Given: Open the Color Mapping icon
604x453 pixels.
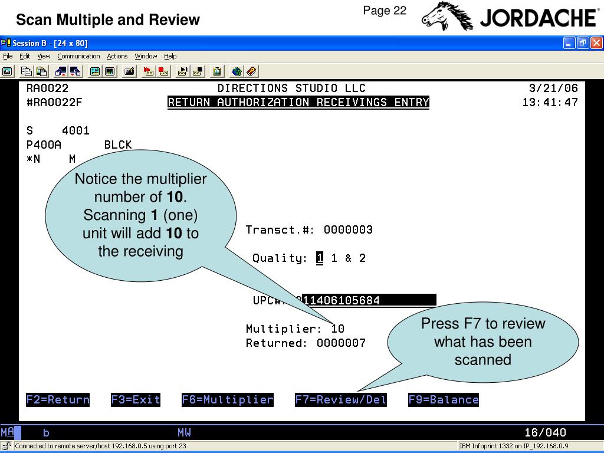Looking at the screenshot, I should [110, 71].
